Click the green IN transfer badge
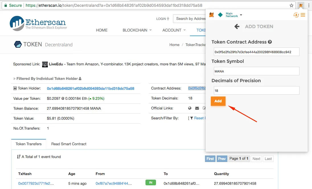Image resolution: width=312 pixels, height=189 pixels. point(151,182)
